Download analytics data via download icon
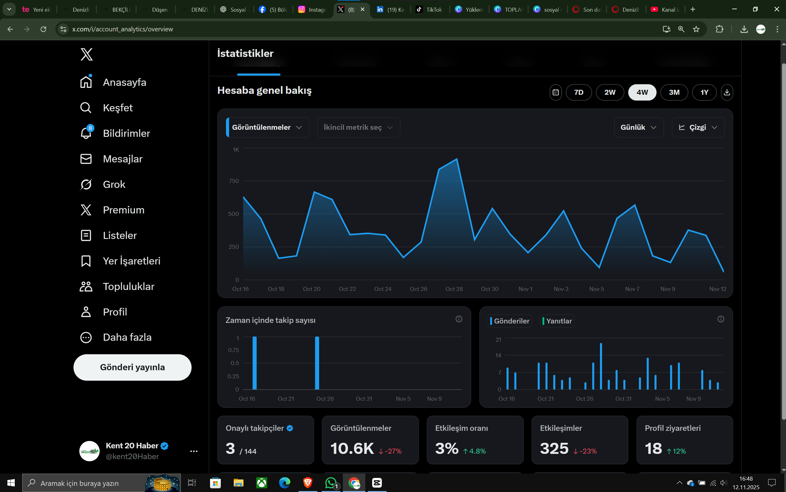 [x=727, y=93]
